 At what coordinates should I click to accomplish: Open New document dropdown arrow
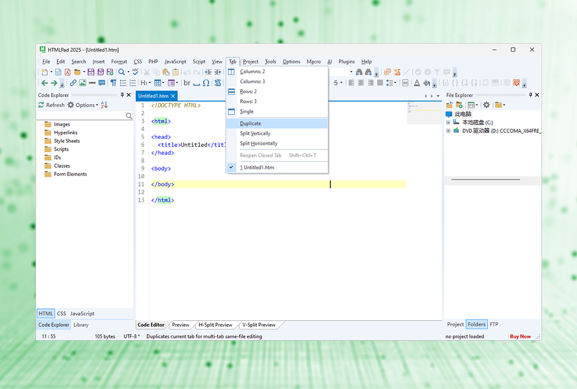[51, 72]
